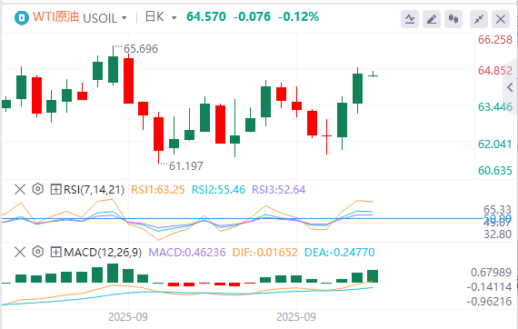Image resolution: width=518 pixels, height=329 pixels.
Task: Click the -0.12% change value
Action: click(x=299, y=16)
